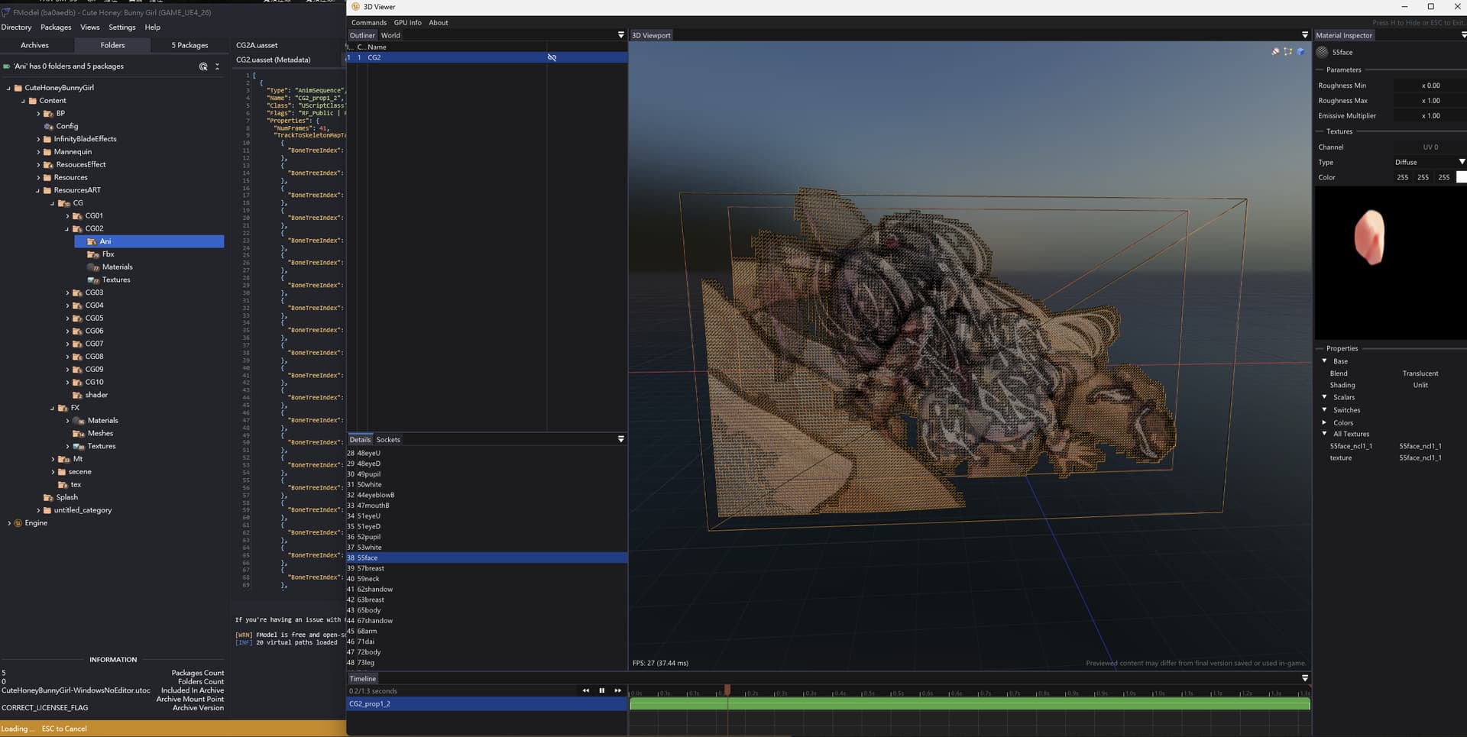Viewport: 1467px width, 737px height.
Task: Select the 49pupil material row
Action: pyautogui.click(x=487, y=474)
